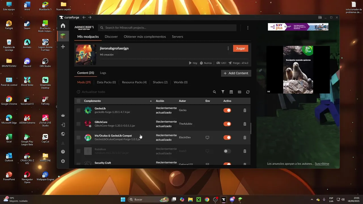Click the sign-in arrow icon in sidebar
The image size is (363, 204).
(63, 125)
